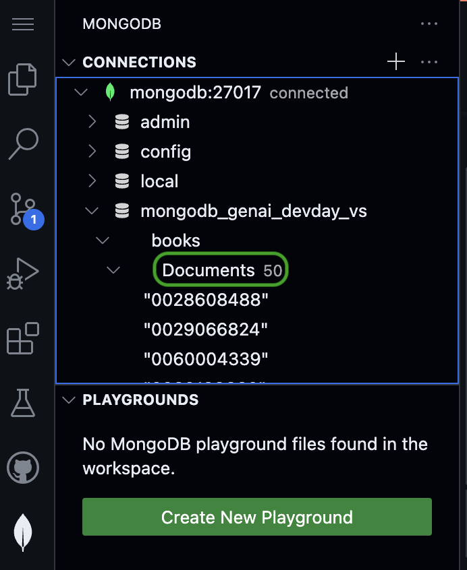Collapse the Documents list
The height and width of the screenshot is (570, 467).
tap(113, 270)
